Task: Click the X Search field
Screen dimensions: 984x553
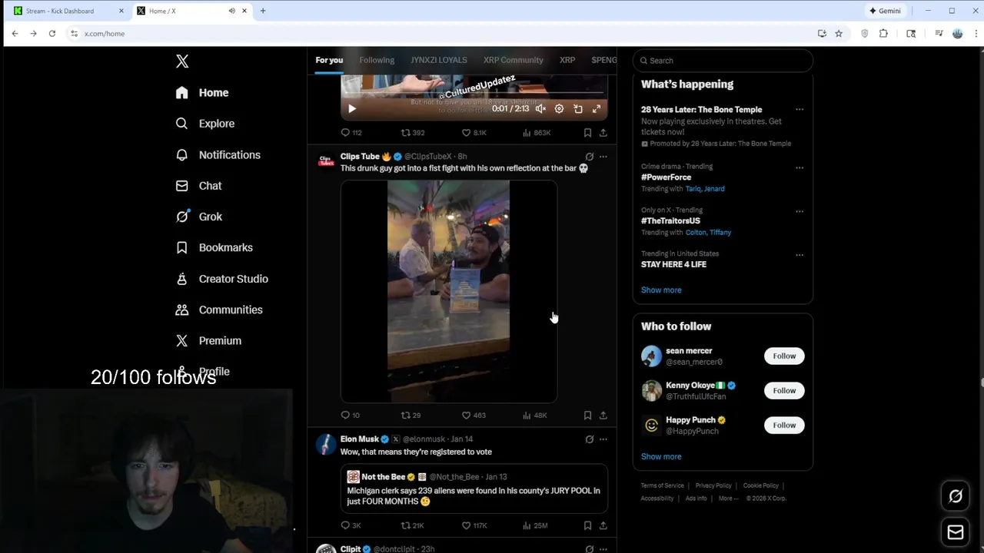Action: coord(723,61)
